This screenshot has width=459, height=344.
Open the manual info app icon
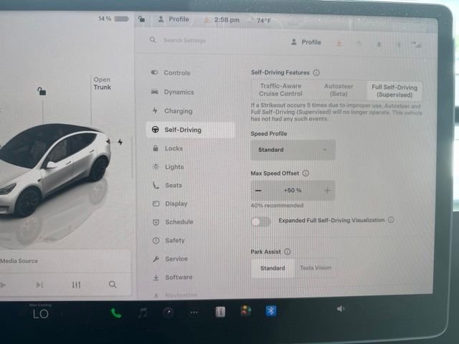point(220,312)
